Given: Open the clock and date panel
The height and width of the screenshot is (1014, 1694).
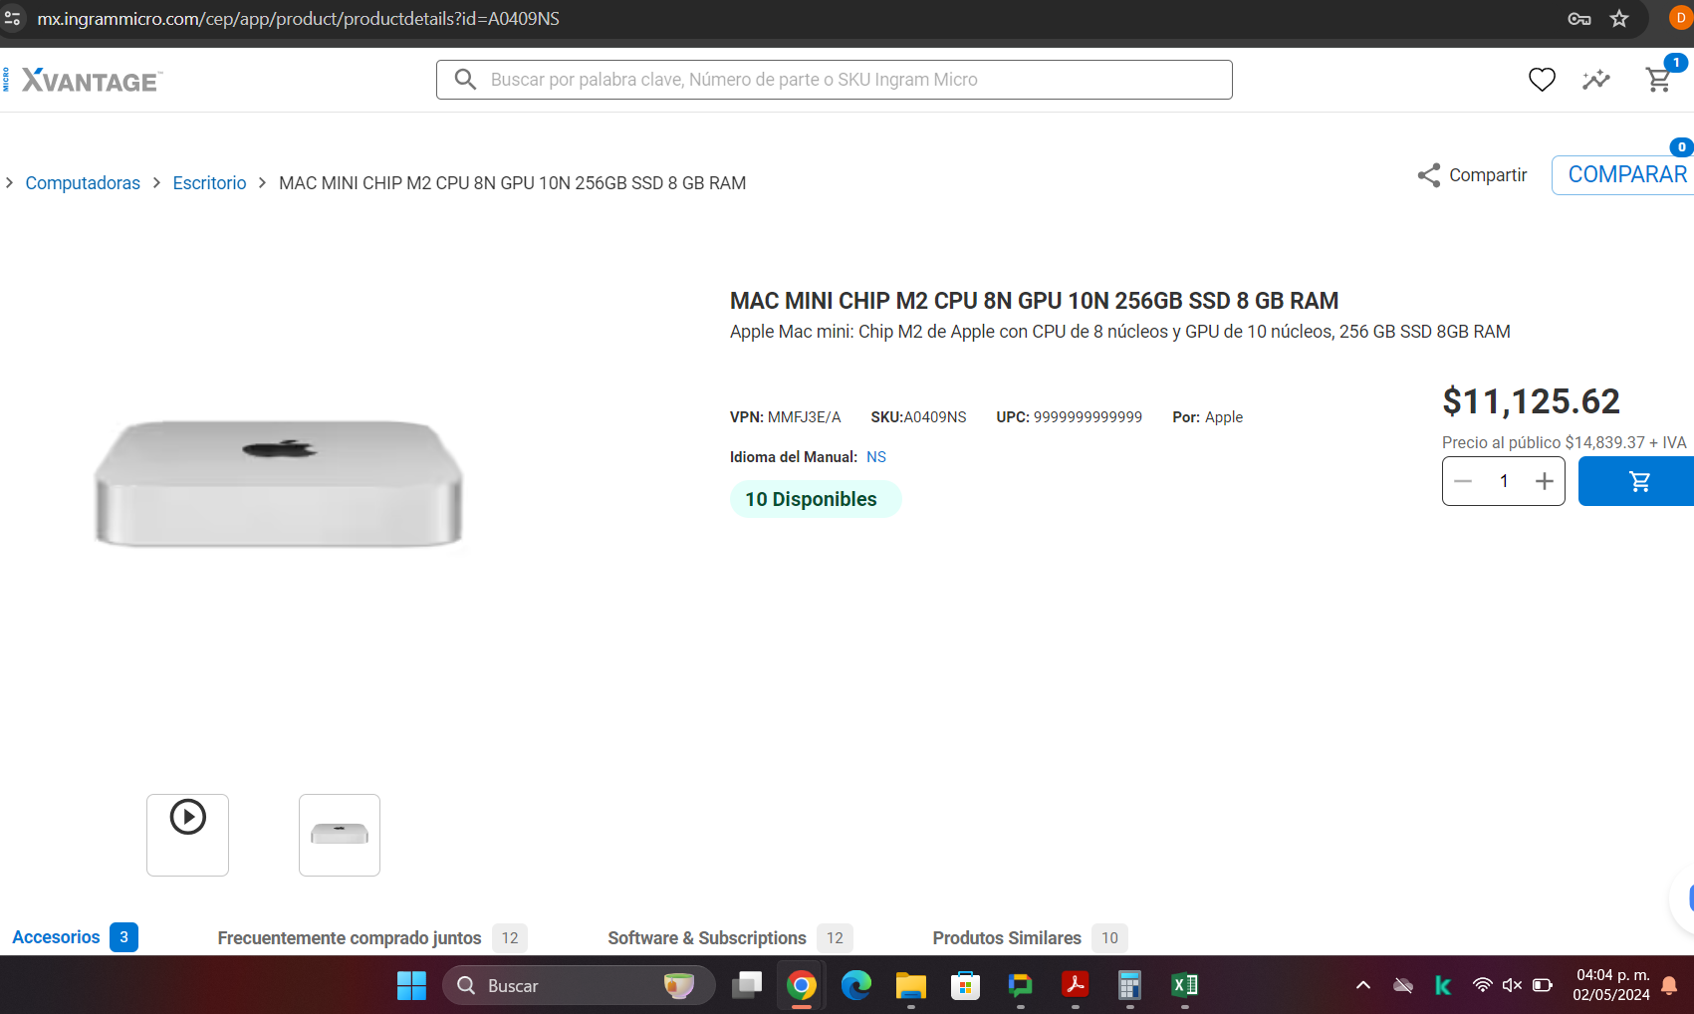Looking at the screenshot, I should pos(1611,985).
